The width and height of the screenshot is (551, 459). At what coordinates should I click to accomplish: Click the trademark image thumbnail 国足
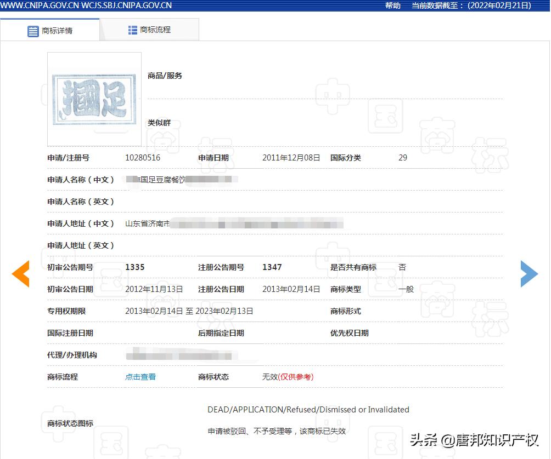pos(94,99)
